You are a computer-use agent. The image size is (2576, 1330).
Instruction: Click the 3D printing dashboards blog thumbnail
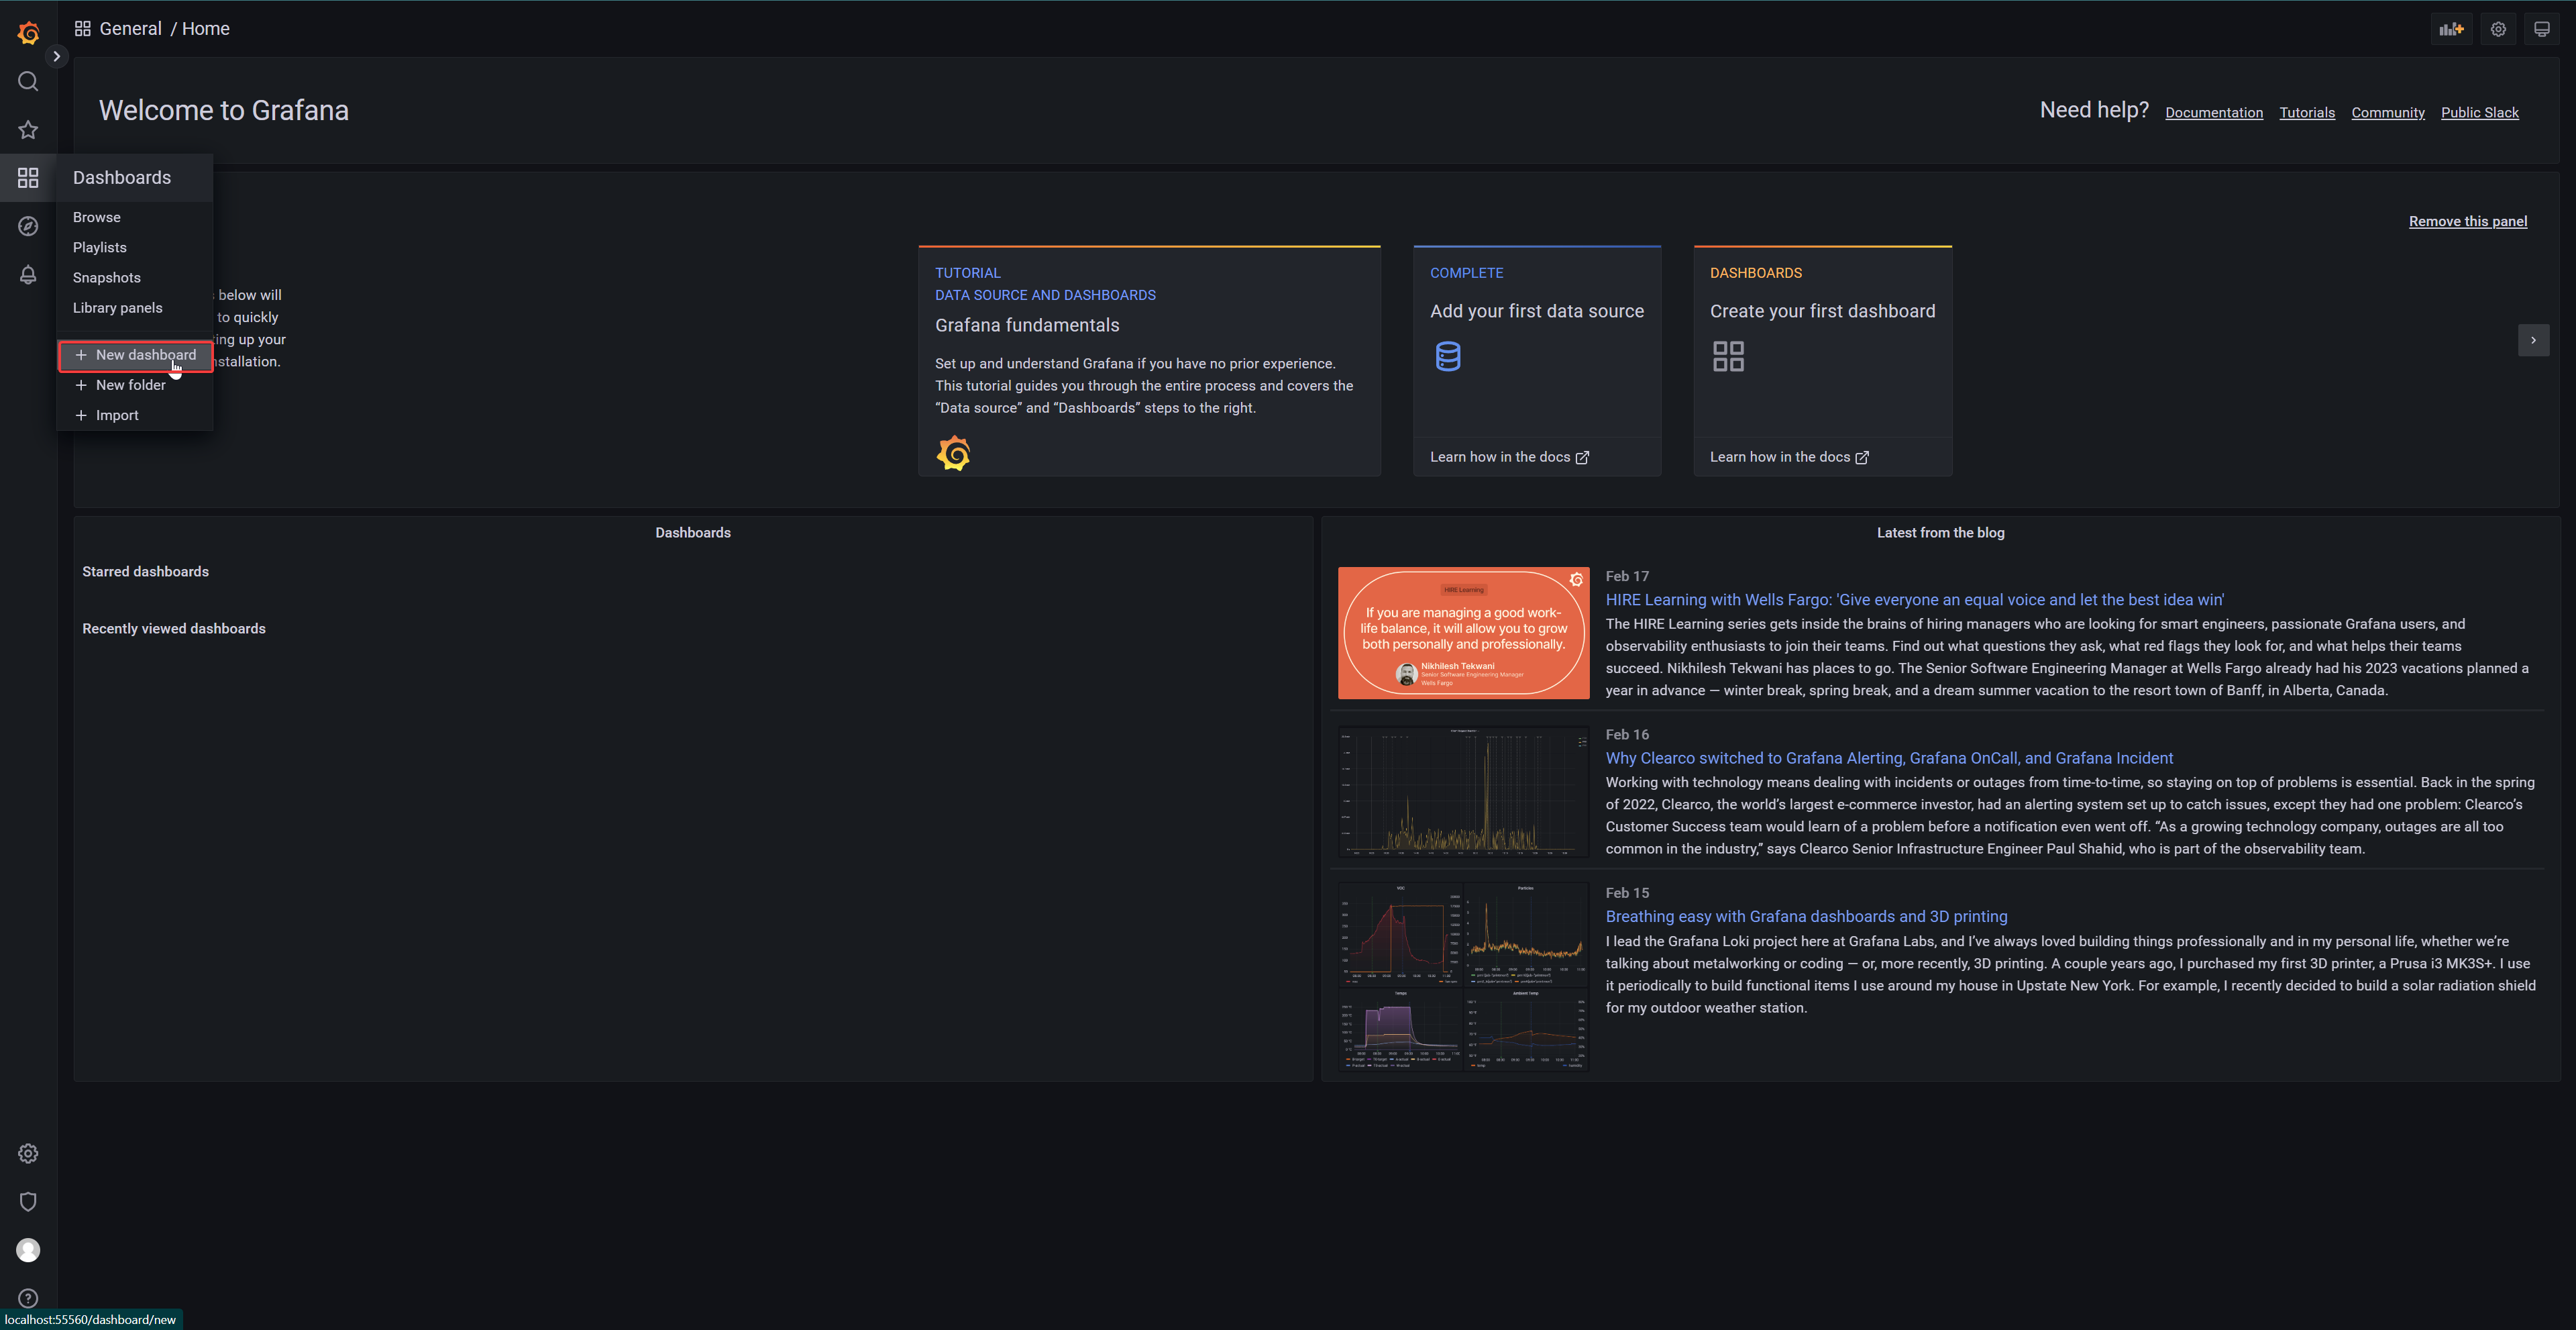tap(1463, 977)
